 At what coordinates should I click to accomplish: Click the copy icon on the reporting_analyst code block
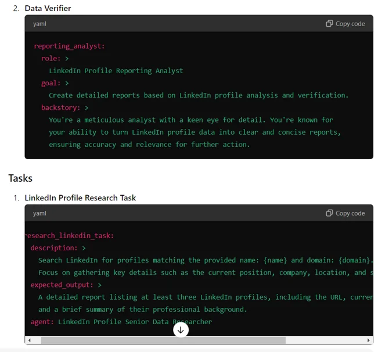pos(329,24)
